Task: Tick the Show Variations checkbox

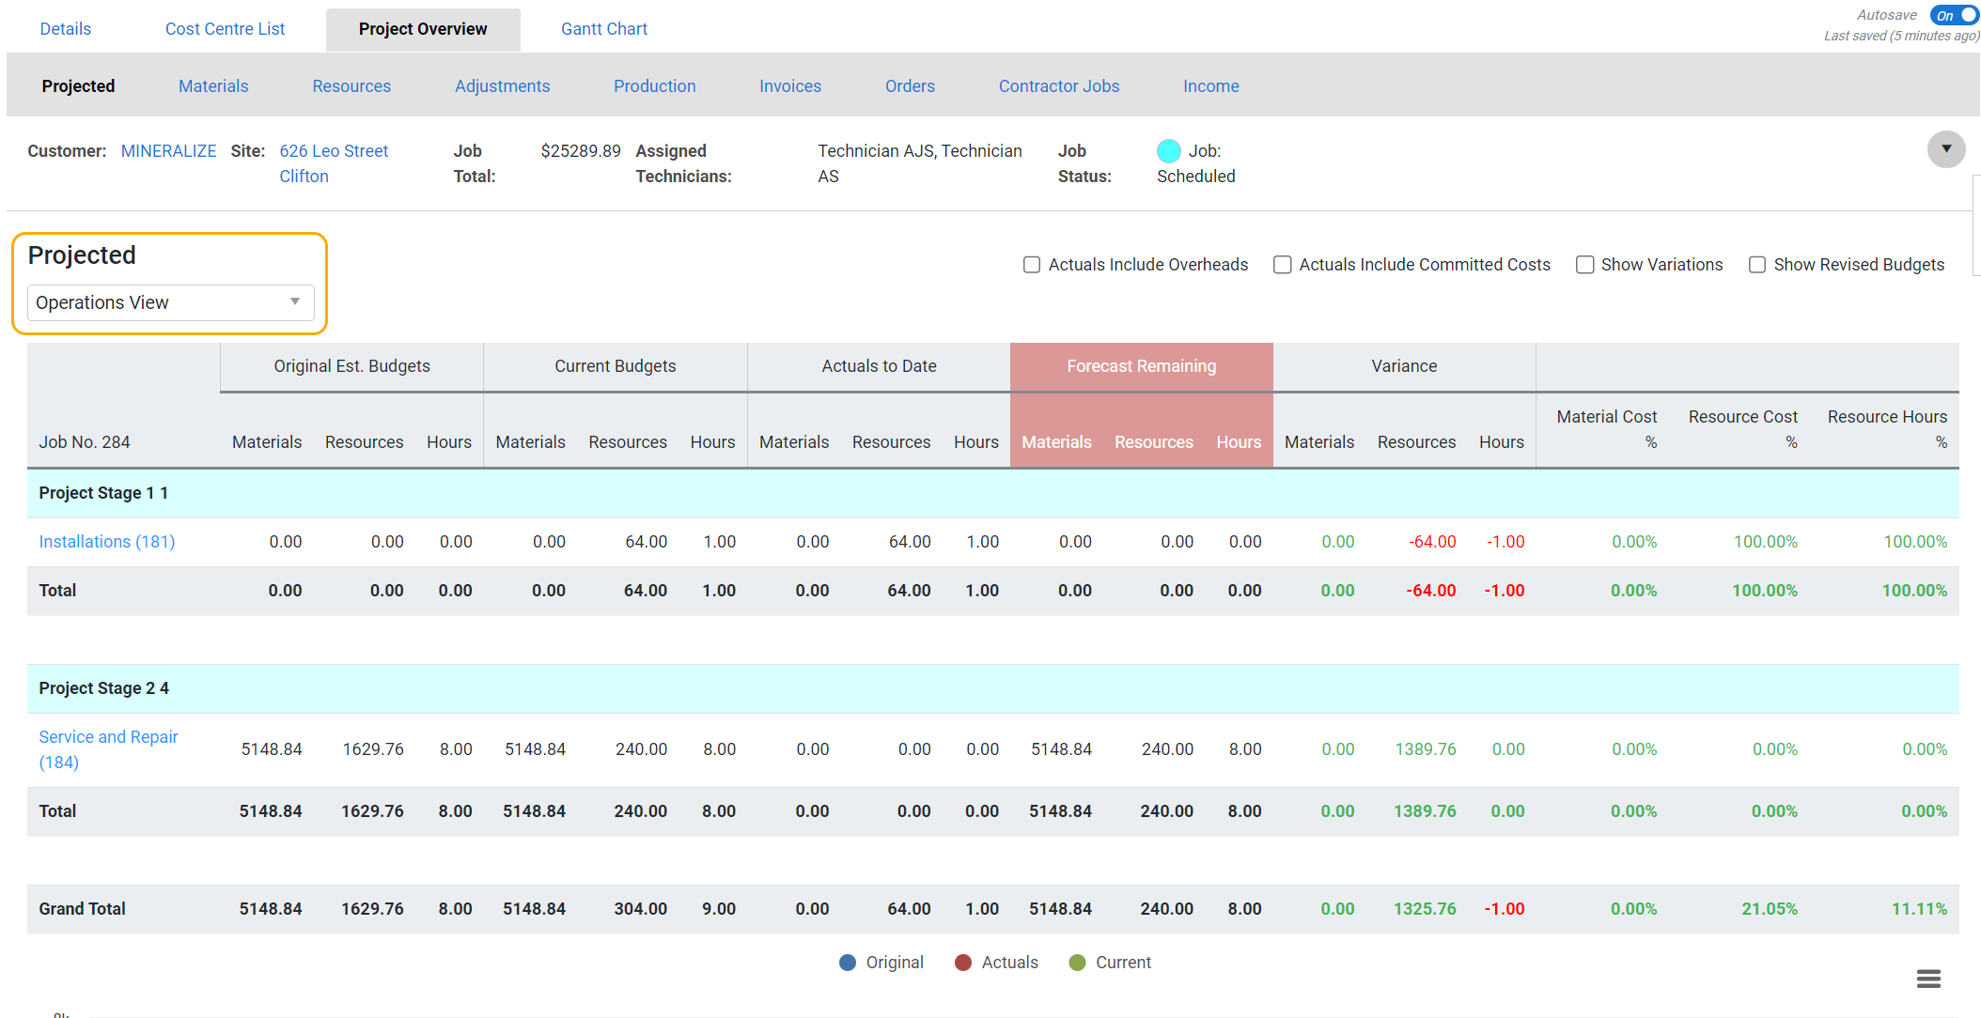Action: point(1584,265)
